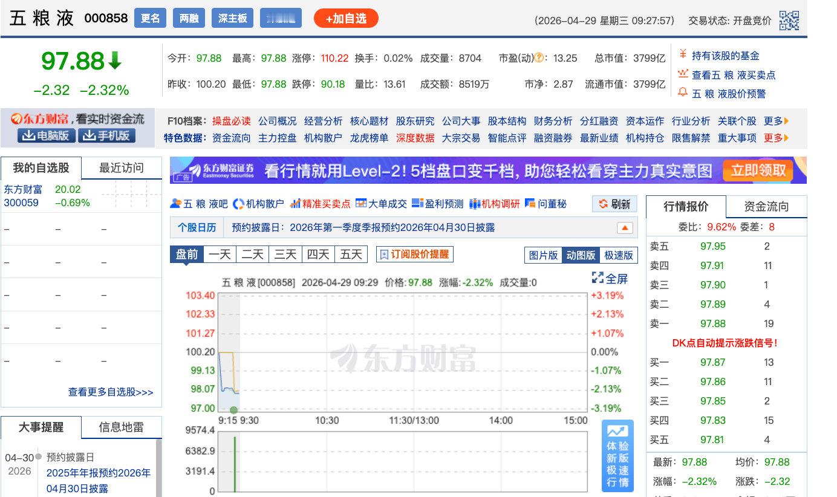Click the +加自选 button

[346, 19]
